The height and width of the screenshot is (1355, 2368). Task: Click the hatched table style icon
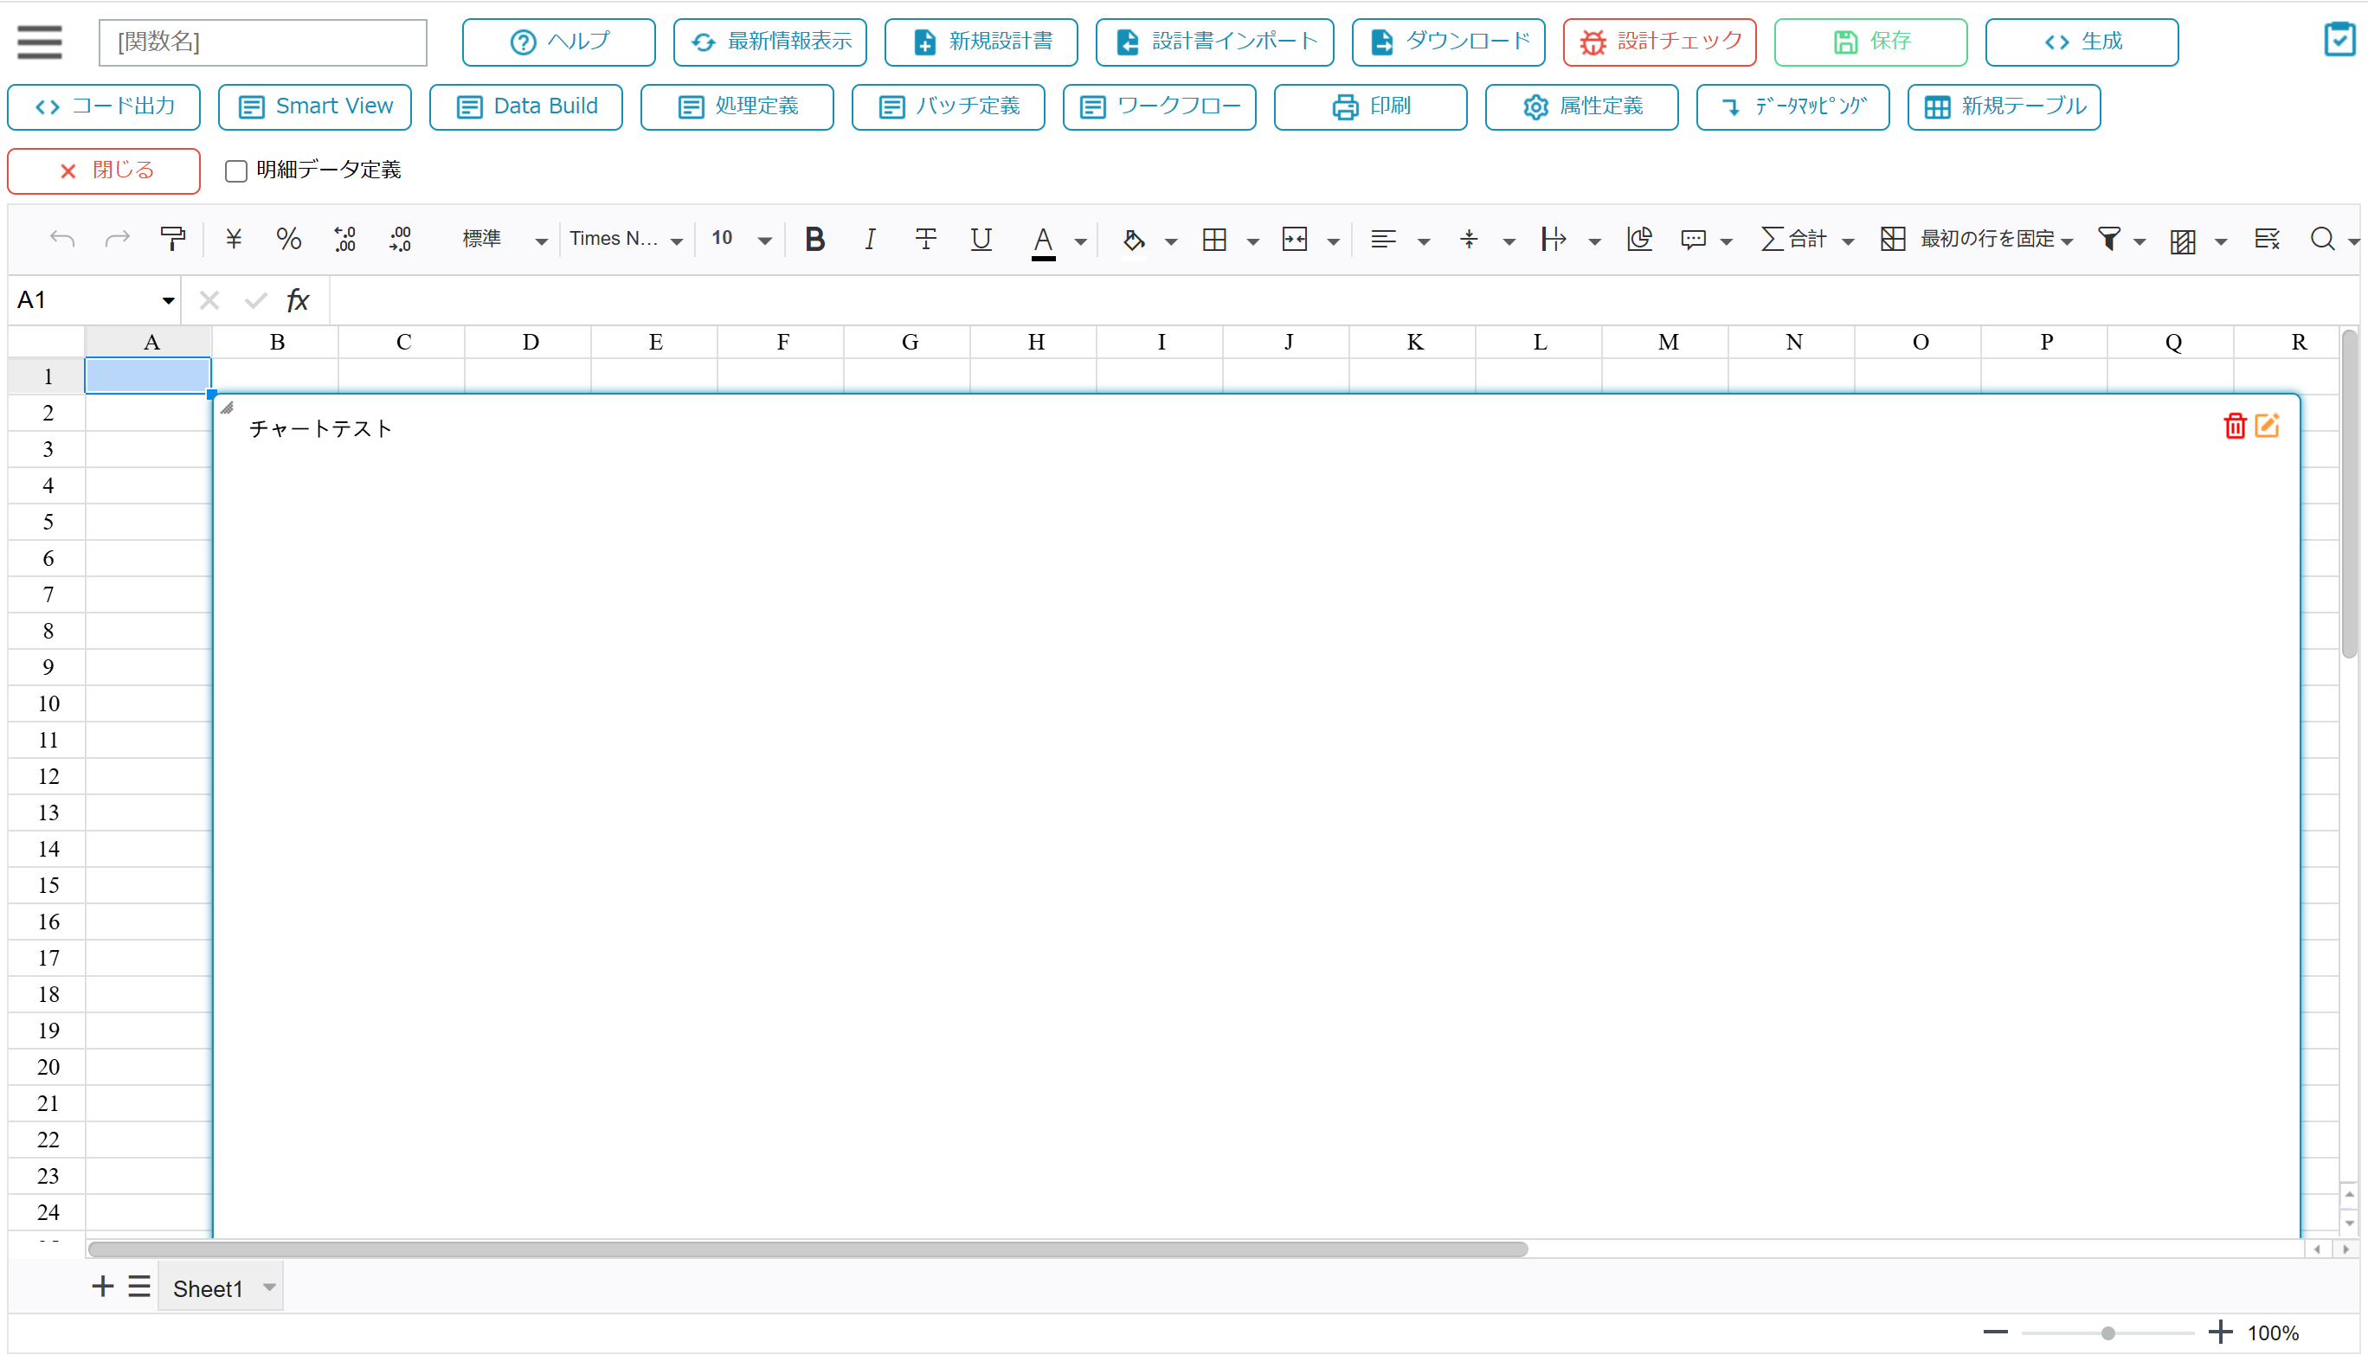2183,241
